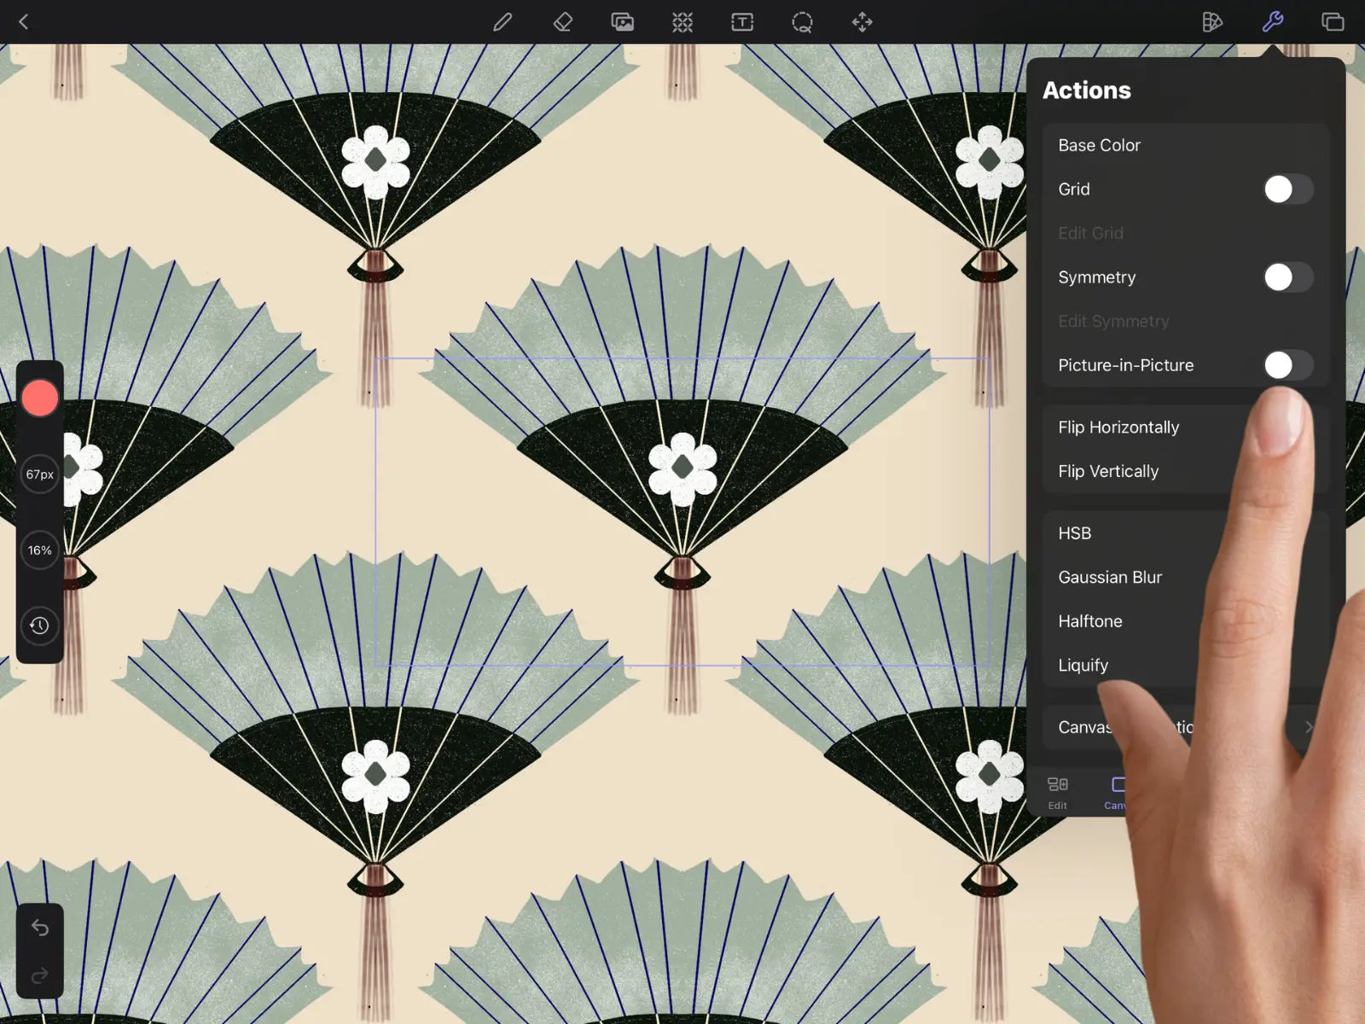The height and width of the screenshot is (1024, 1365).
Task: Open the shapes and fill panel
Action: click(x=1212, y=22)
